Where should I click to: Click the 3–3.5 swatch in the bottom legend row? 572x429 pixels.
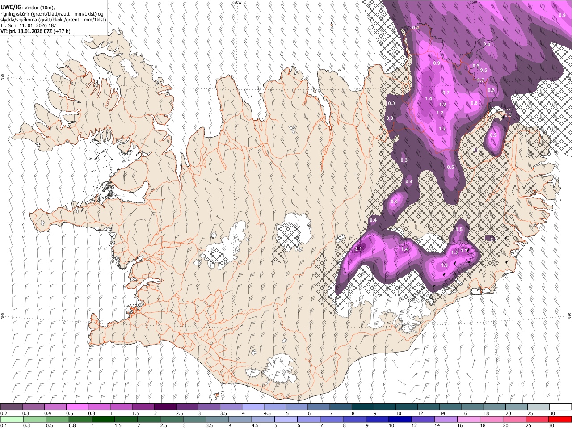pyautogui.click(x=194, y=420)
